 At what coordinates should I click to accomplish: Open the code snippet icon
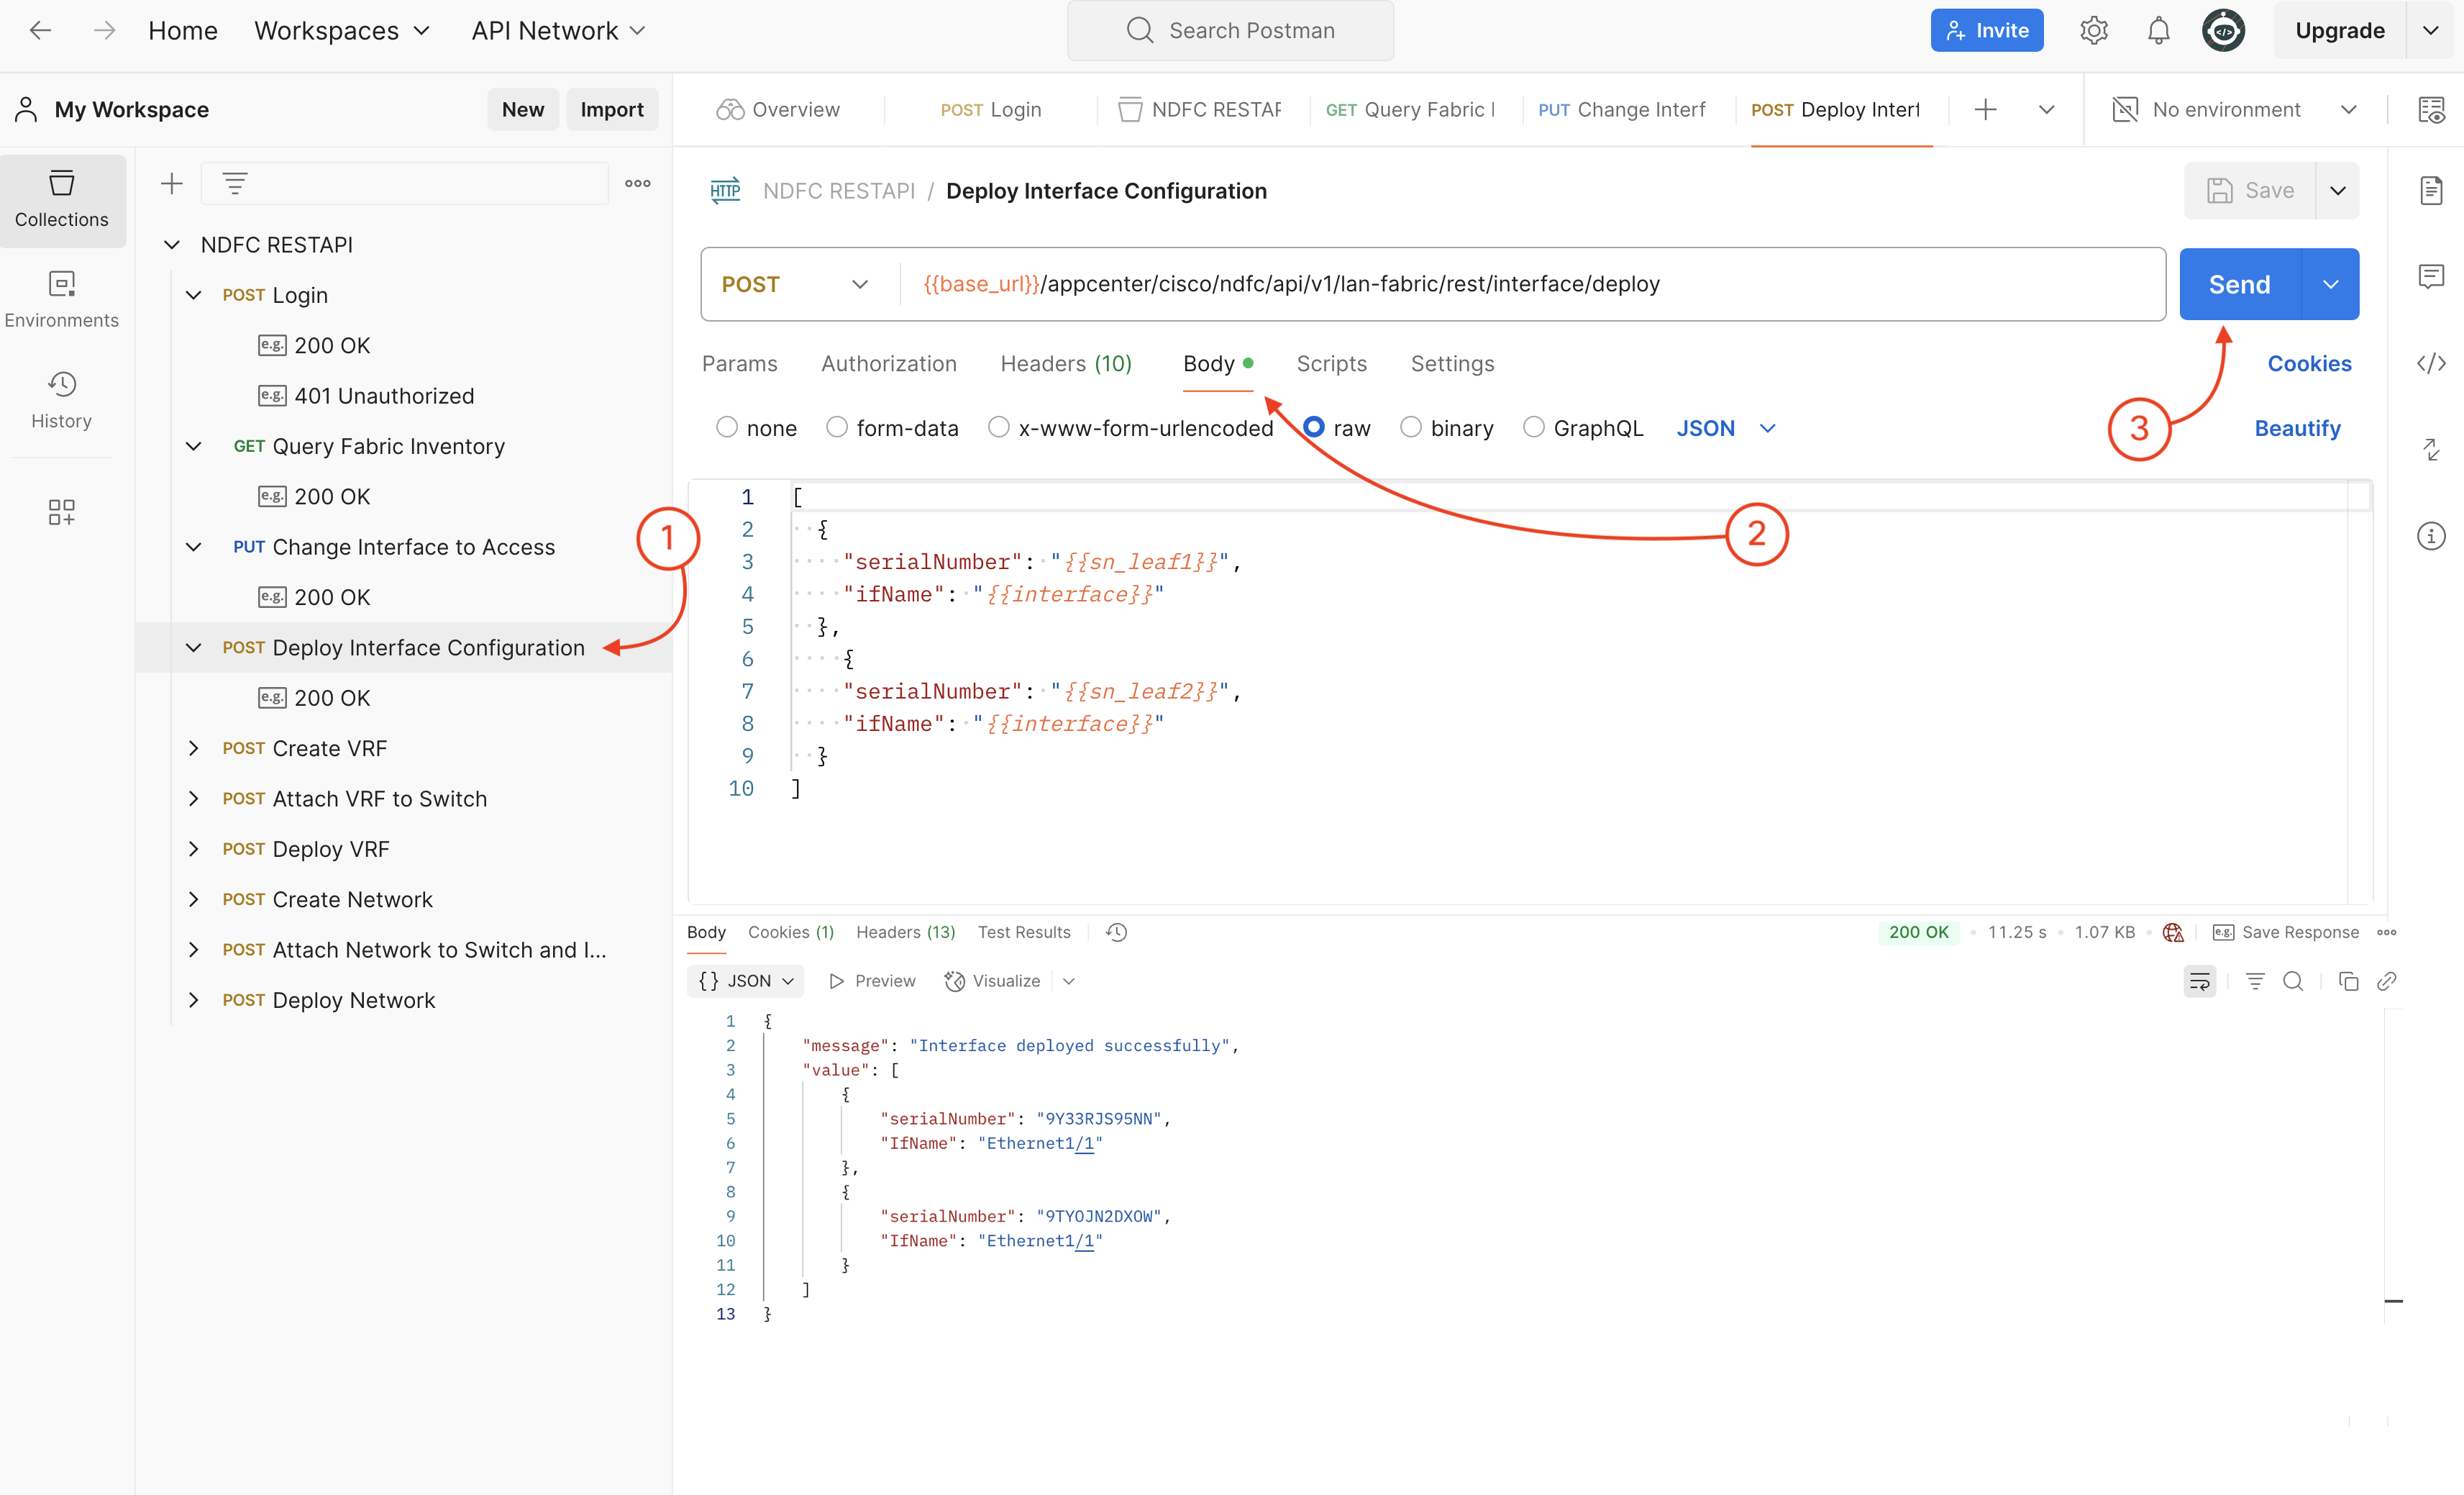2430,363
